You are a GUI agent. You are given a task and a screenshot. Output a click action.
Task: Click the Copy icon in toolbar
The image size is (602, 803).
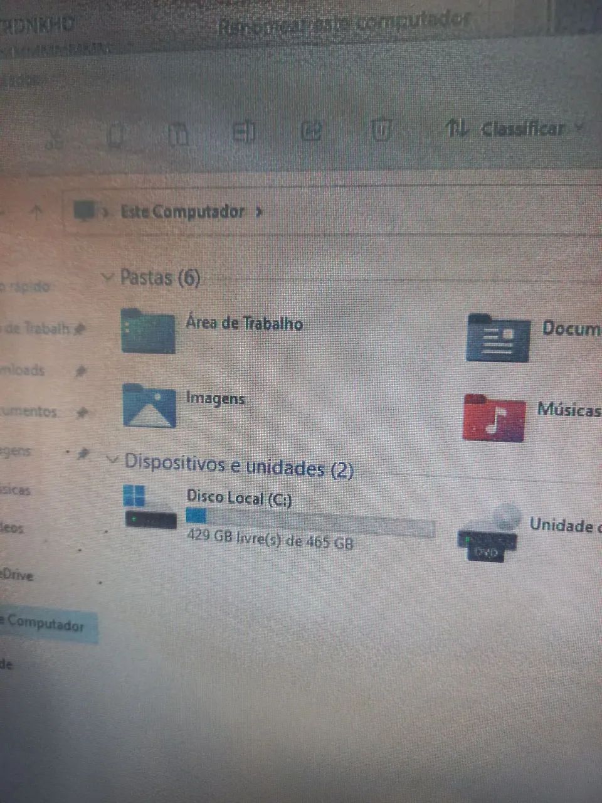click(x=117, y=136)
